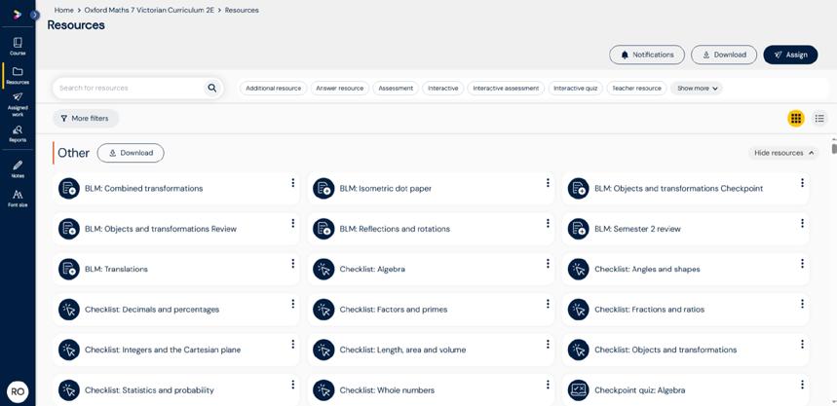The height and width of the screenshot is (406, 837).
Task: Open More filters
Action: 85,119
